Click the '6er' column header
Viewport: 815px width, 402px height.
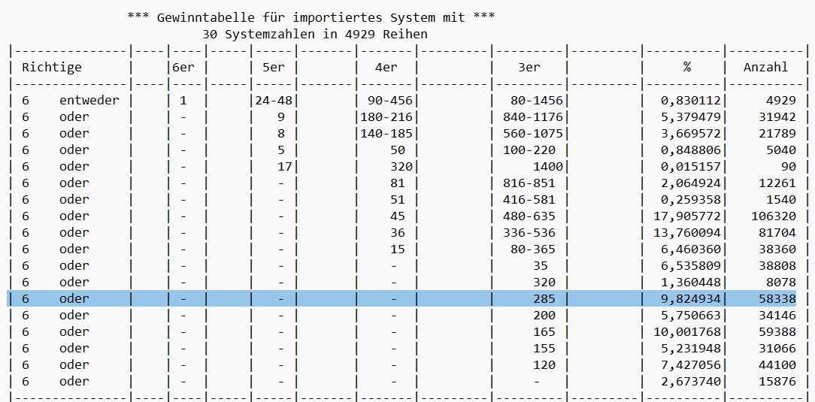click(183, 67)
